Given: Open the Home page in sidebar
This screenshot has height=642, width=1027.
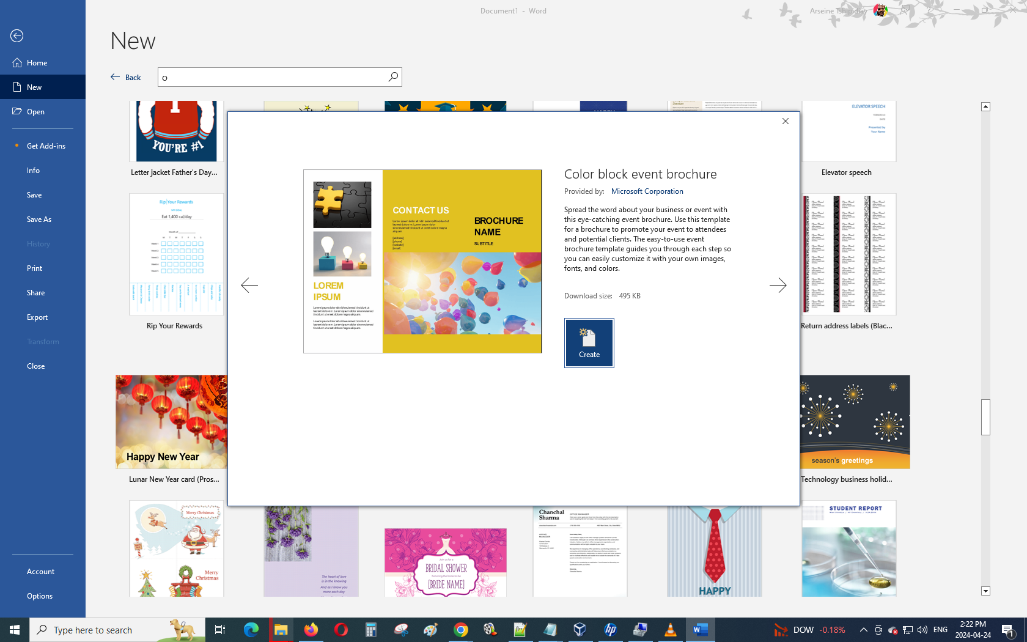Looking at the screenshot, I should (37, 63).
